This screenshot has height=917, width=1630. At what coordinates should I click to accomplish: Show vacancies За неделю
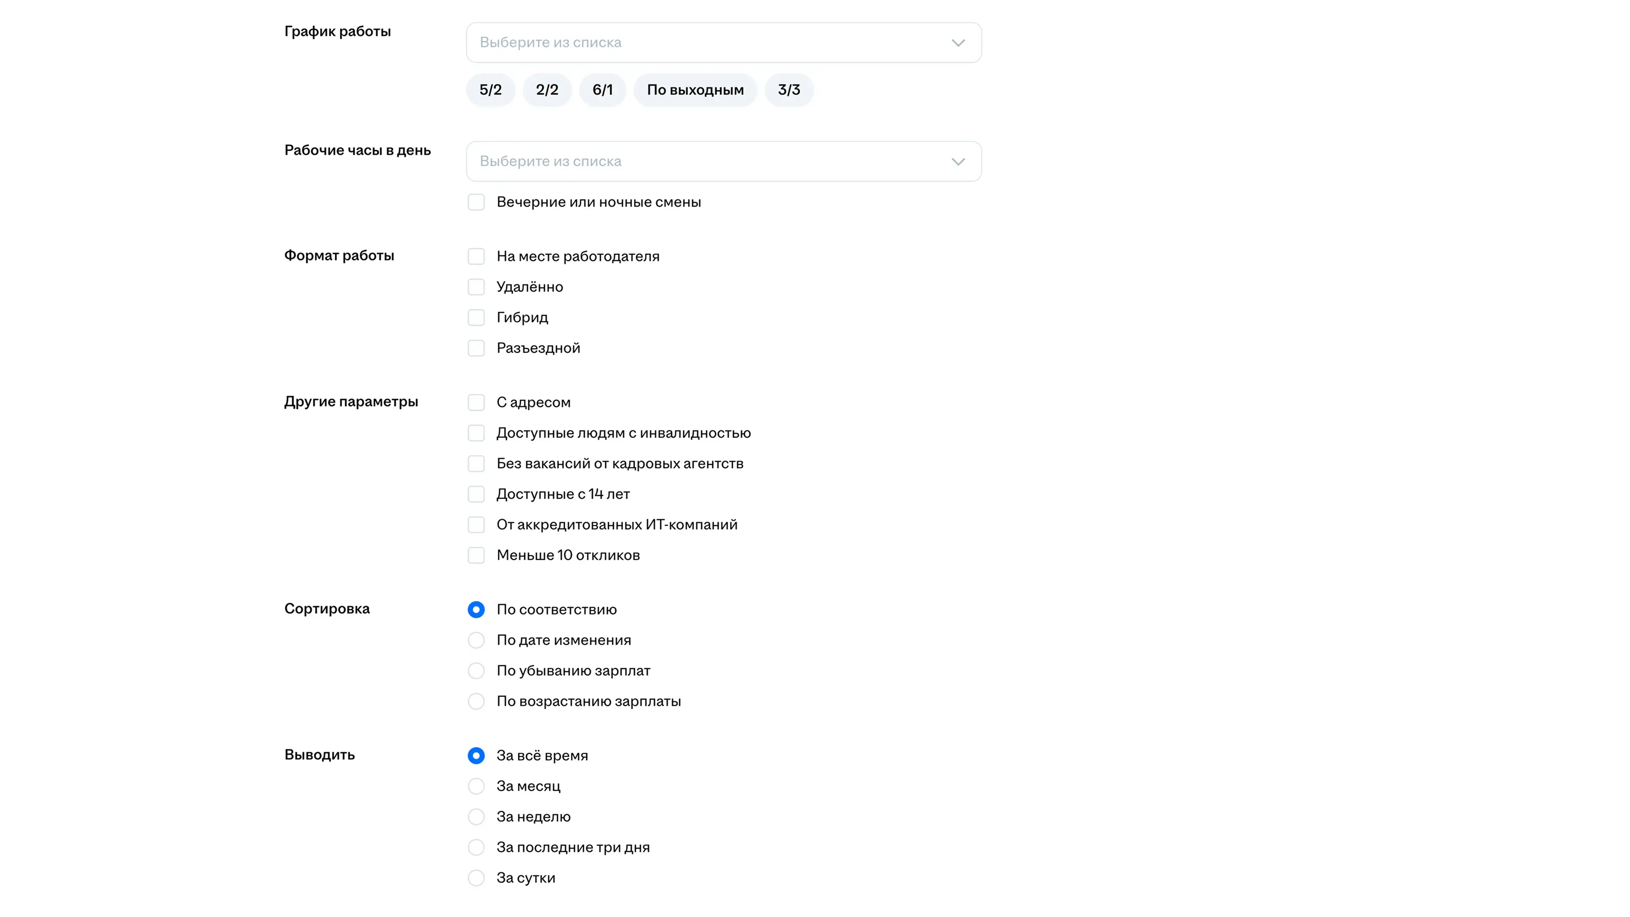476,817
